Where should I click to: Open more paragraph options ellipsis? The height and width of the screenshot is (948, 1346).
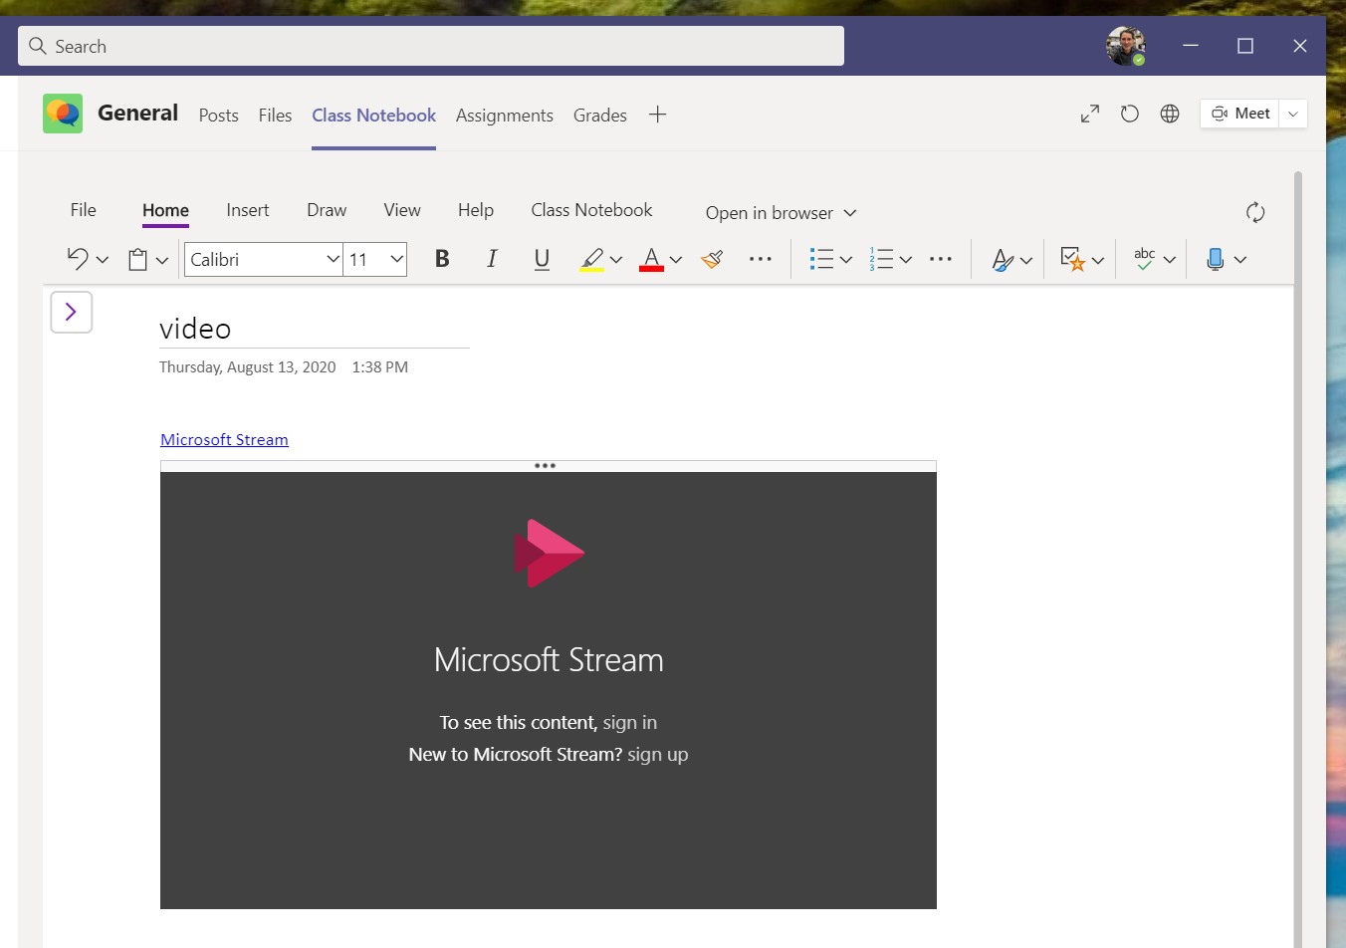coord(941,259)
